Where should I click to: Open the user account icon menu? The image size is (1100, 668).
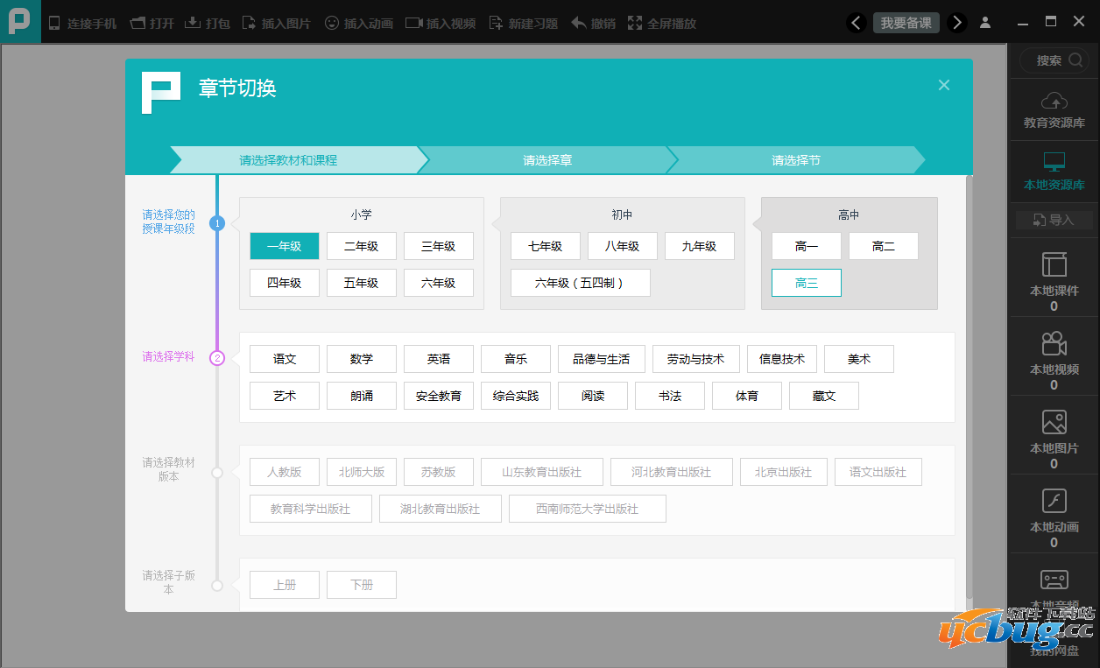(x=985, y=23)
